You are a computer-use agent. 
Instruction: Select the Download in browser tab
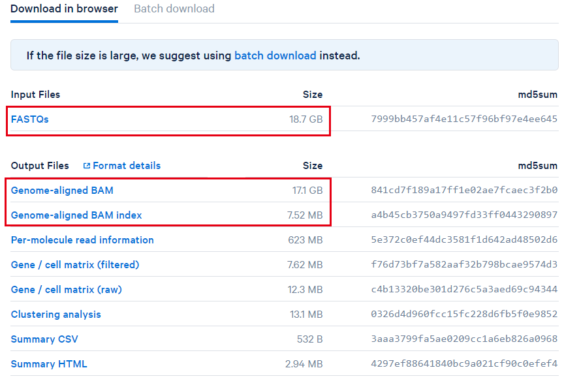click(x=64, y=8)
